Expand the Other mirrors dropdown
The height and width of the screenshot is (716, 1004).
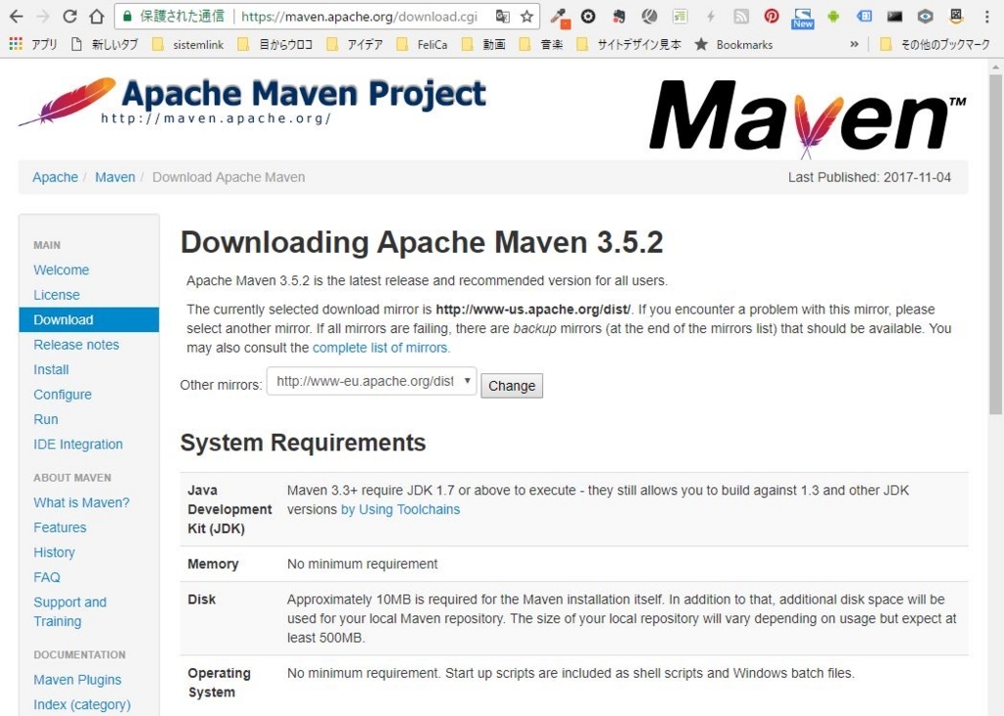(372, 381)
